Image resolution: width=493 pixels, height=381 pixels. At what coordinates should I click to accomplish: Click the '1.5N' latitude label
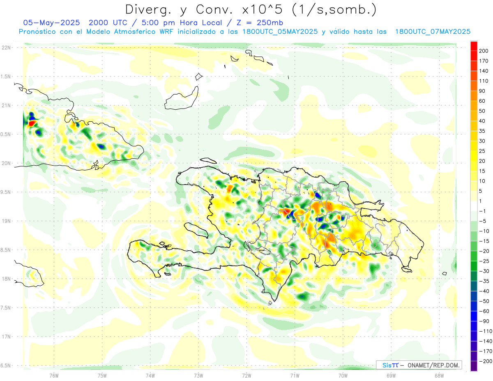[6, 76]
